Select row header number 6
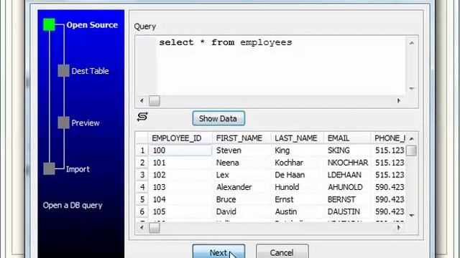The width and height of the screenshot is (460, 258). coord(142,211)
